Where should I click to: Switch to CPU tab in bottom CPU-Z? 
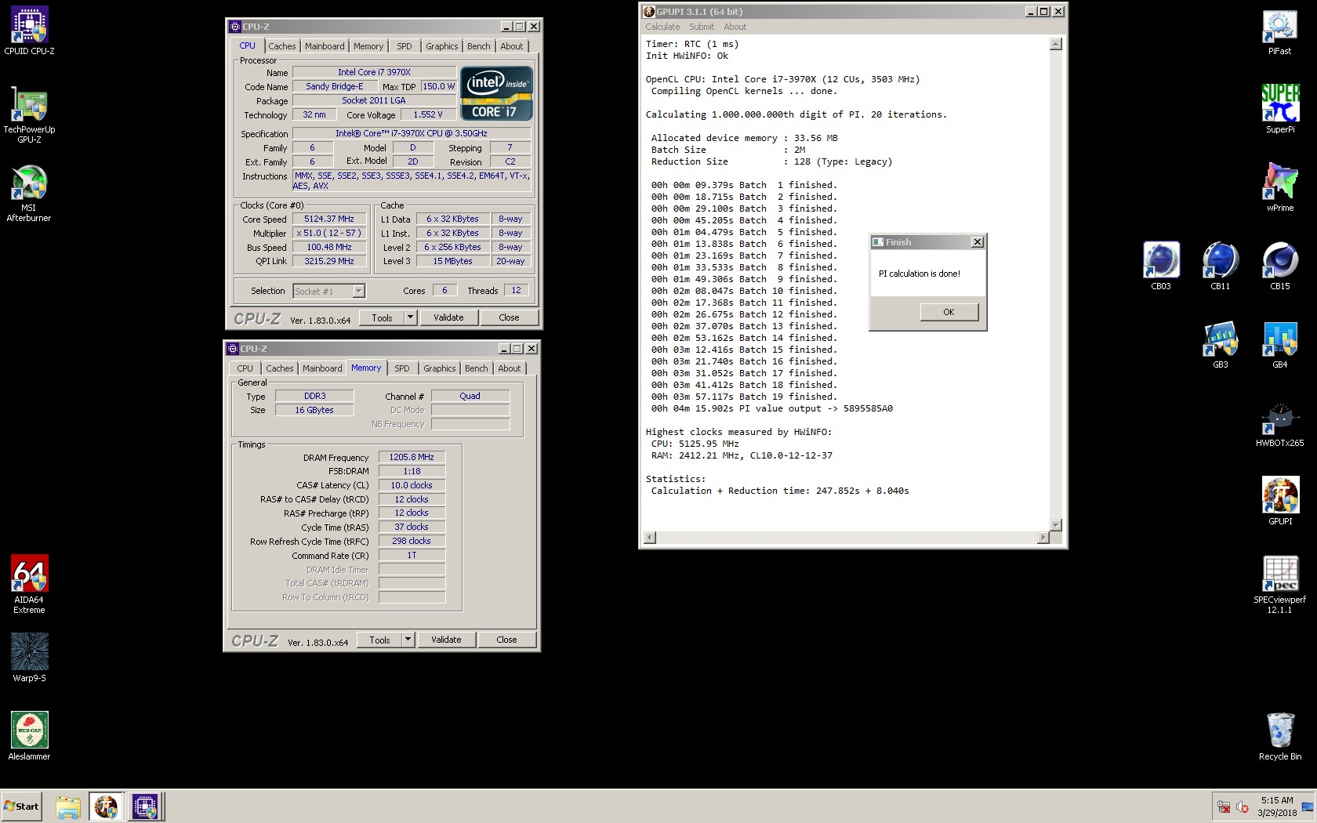245,368
